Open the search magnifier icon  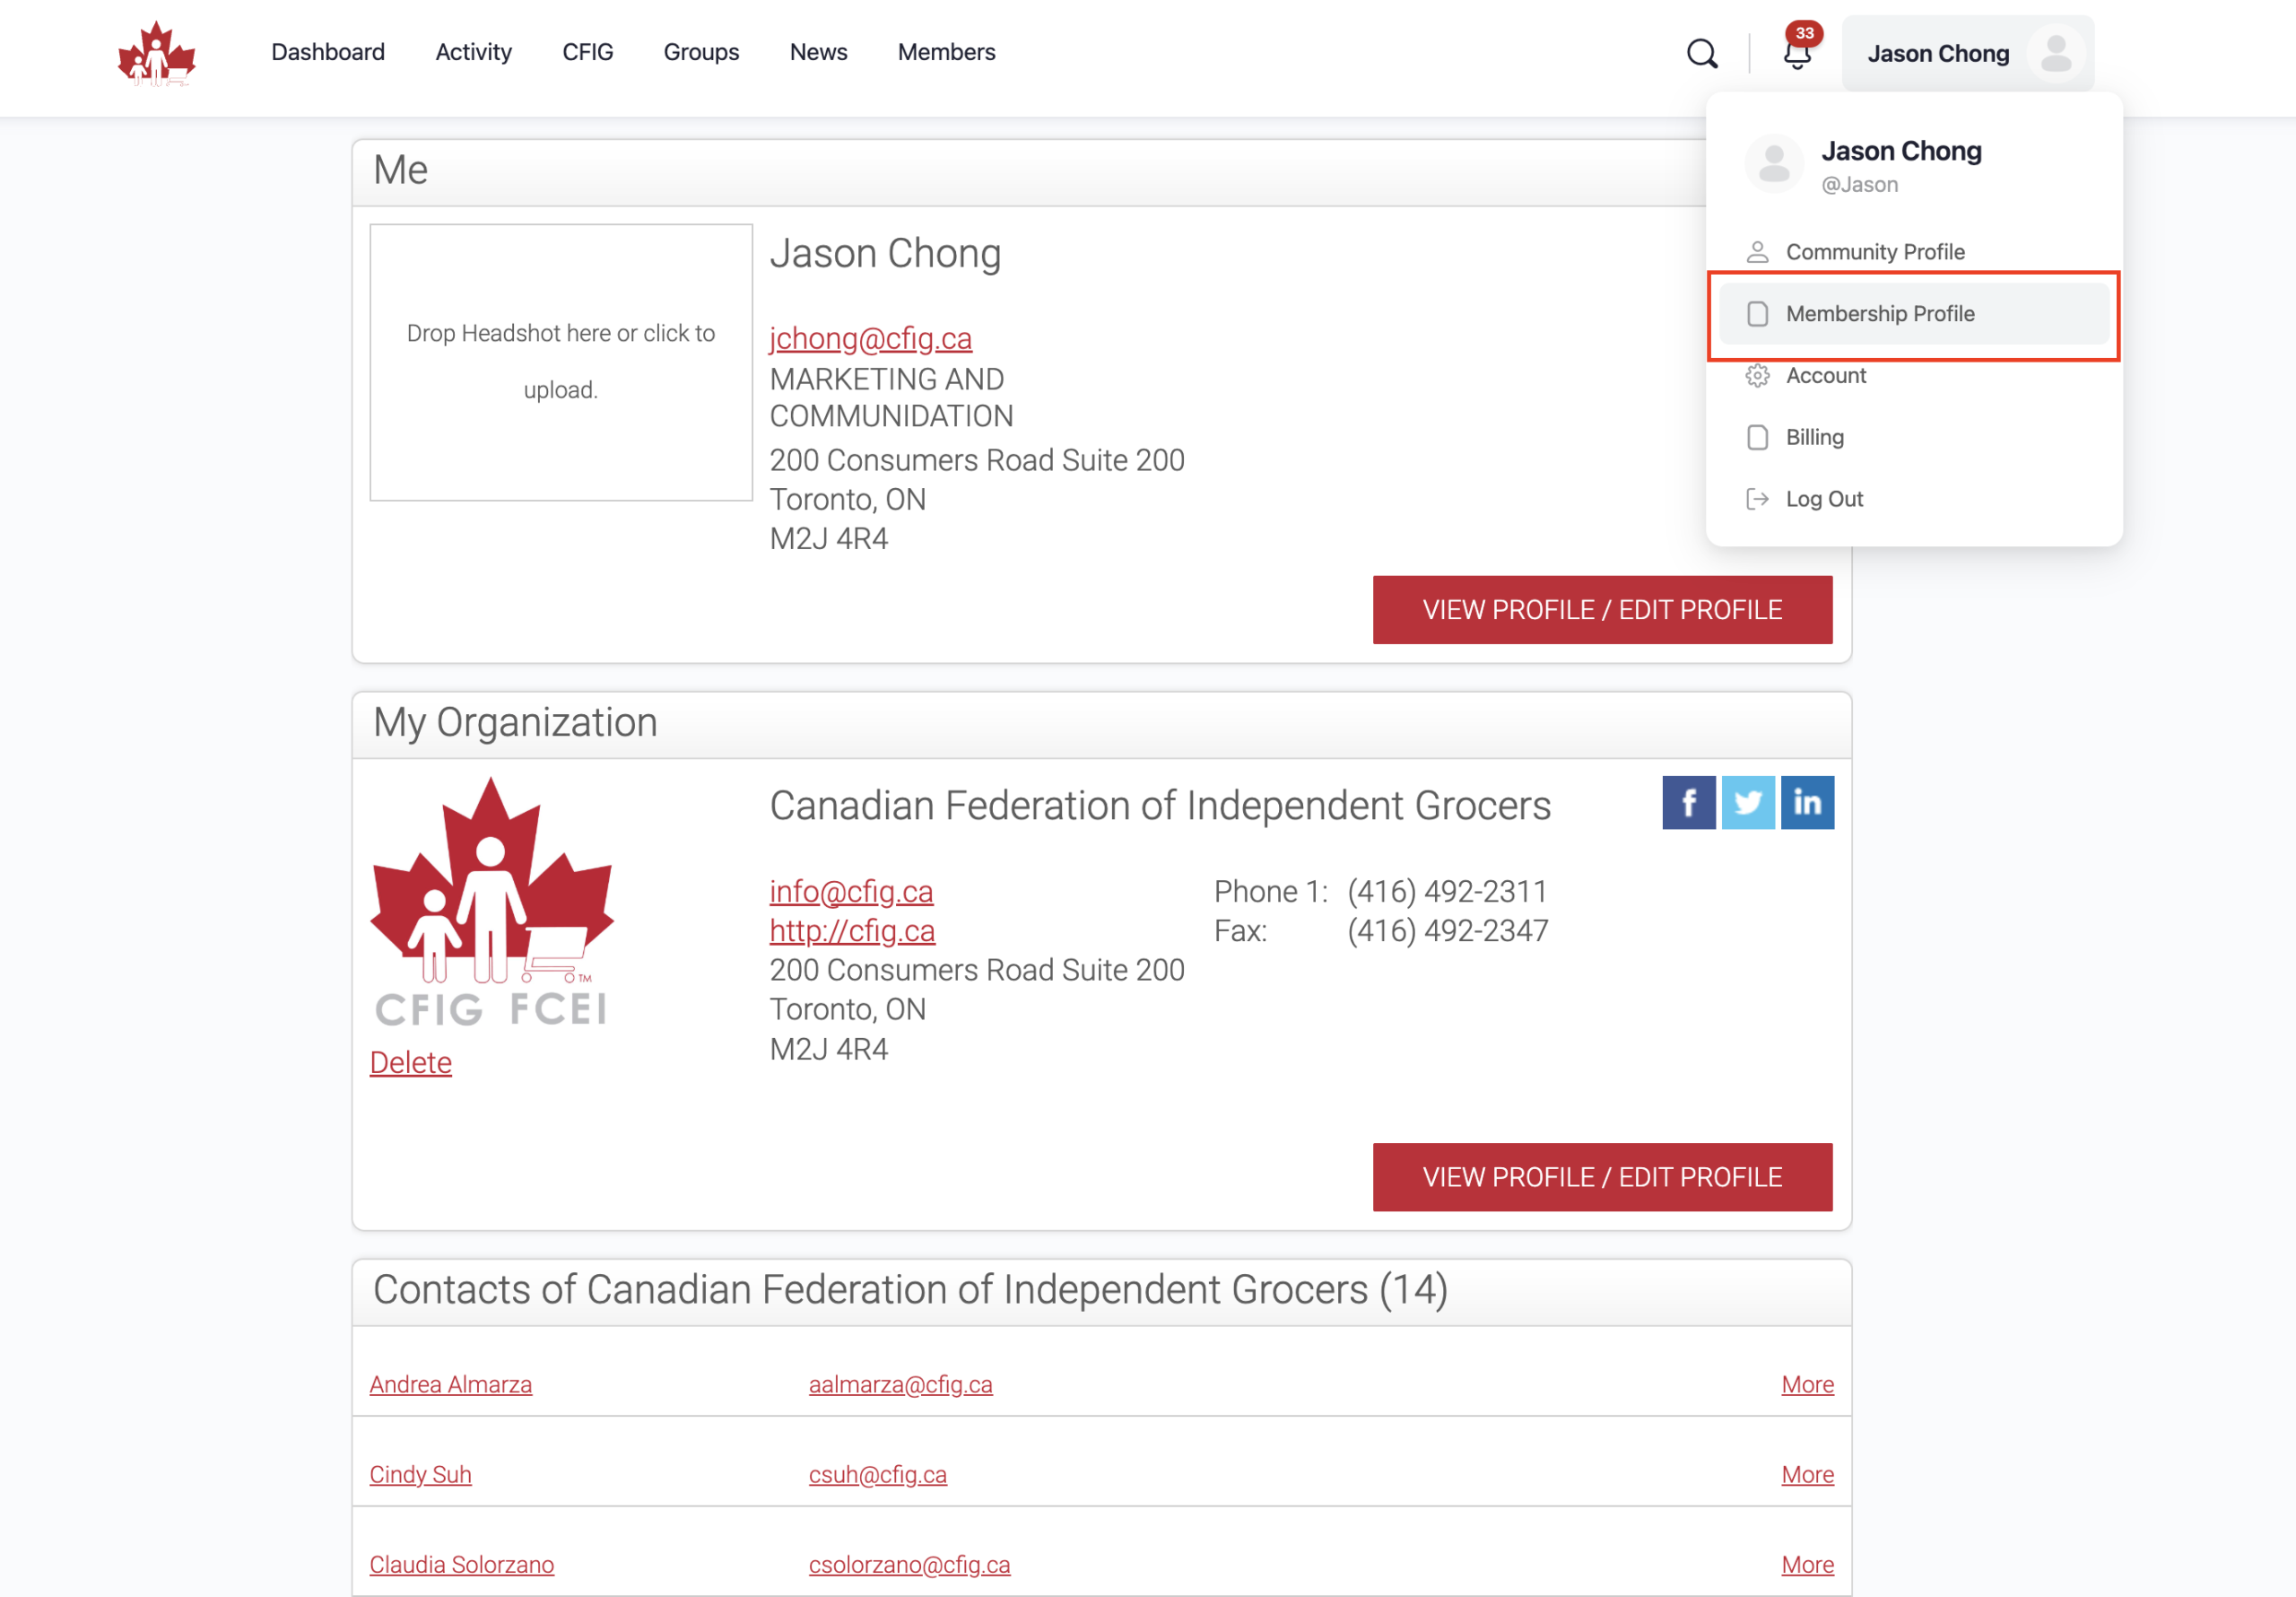(1702, 53)
